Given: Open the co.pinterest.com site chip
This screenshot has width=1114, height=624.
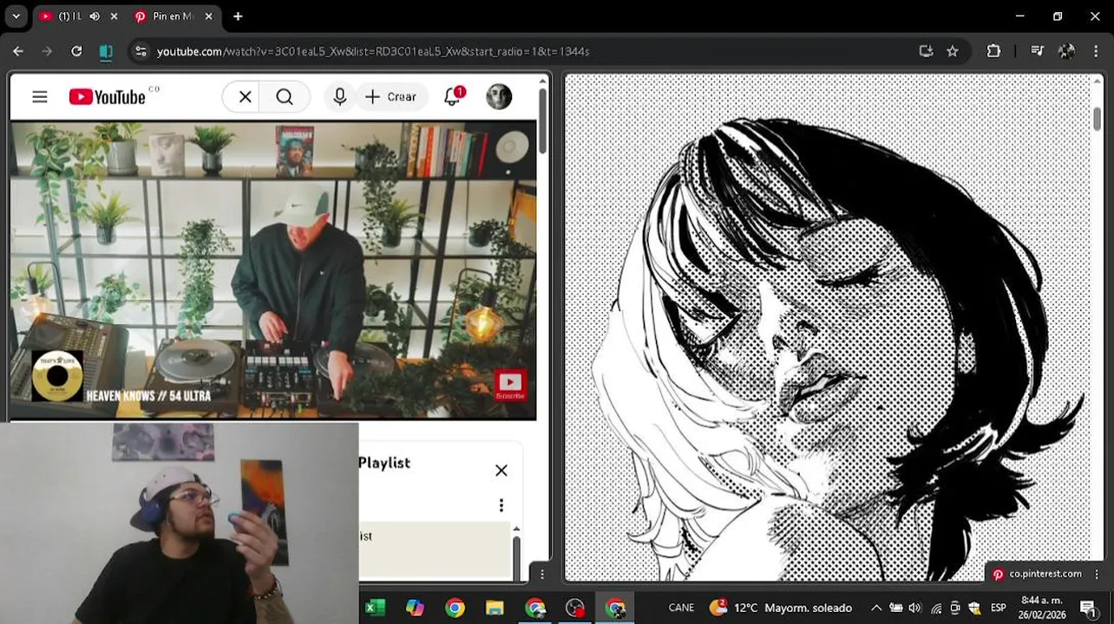Looking at the screenshot, I should (x=1038, y=574).
